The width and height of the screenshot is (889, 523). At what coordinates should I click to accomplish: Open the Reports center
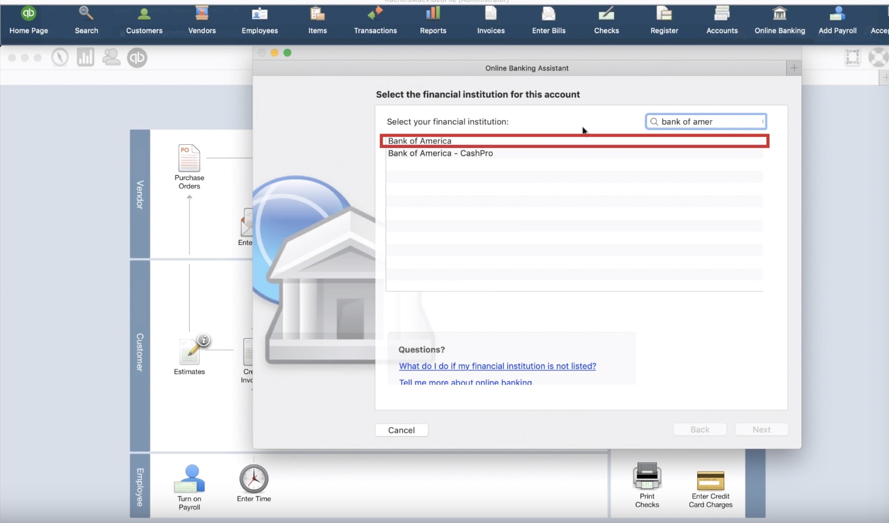(x=433, y=21)
